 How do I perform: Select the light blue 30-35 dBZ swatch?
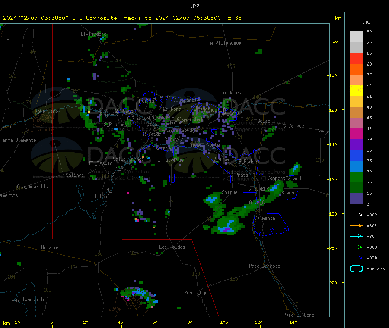[x=356, y=166]
